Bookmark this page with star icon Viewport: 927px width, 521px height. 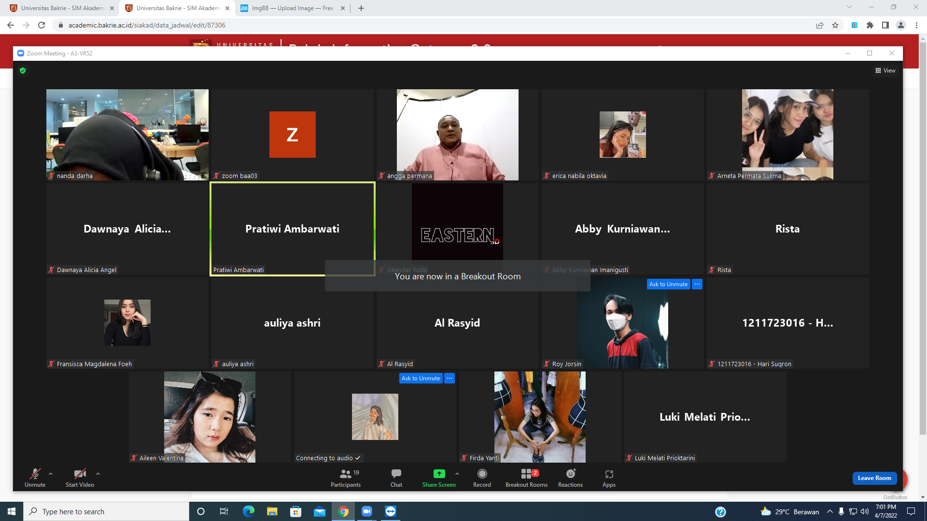tap(835, 25)
